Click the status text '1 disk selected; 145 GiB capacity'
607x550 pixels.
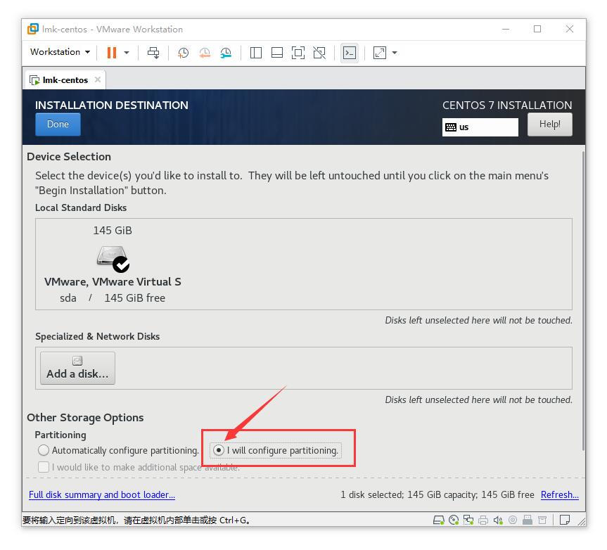click(x=409, y=494)
